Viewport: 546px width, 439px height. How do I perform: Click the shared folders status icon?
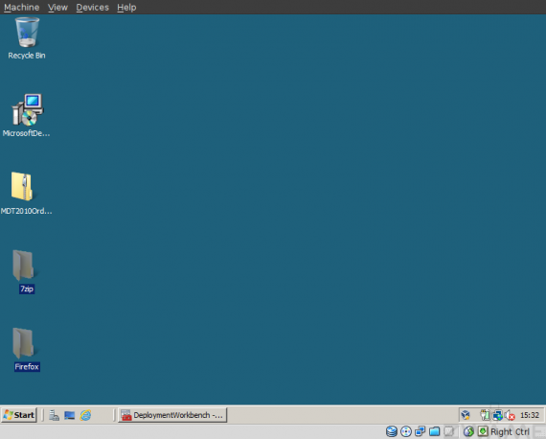tap(434, 431)
